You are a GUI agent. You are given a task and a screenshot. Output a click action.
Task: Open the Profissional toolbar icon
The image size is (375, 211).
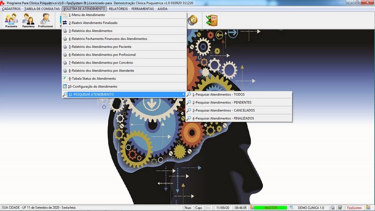click(x=45, y=20)
